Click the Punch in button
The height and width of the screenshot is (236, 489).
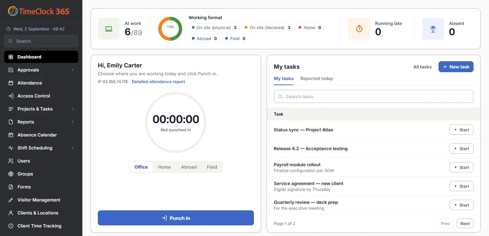click(x=176, y=218)
